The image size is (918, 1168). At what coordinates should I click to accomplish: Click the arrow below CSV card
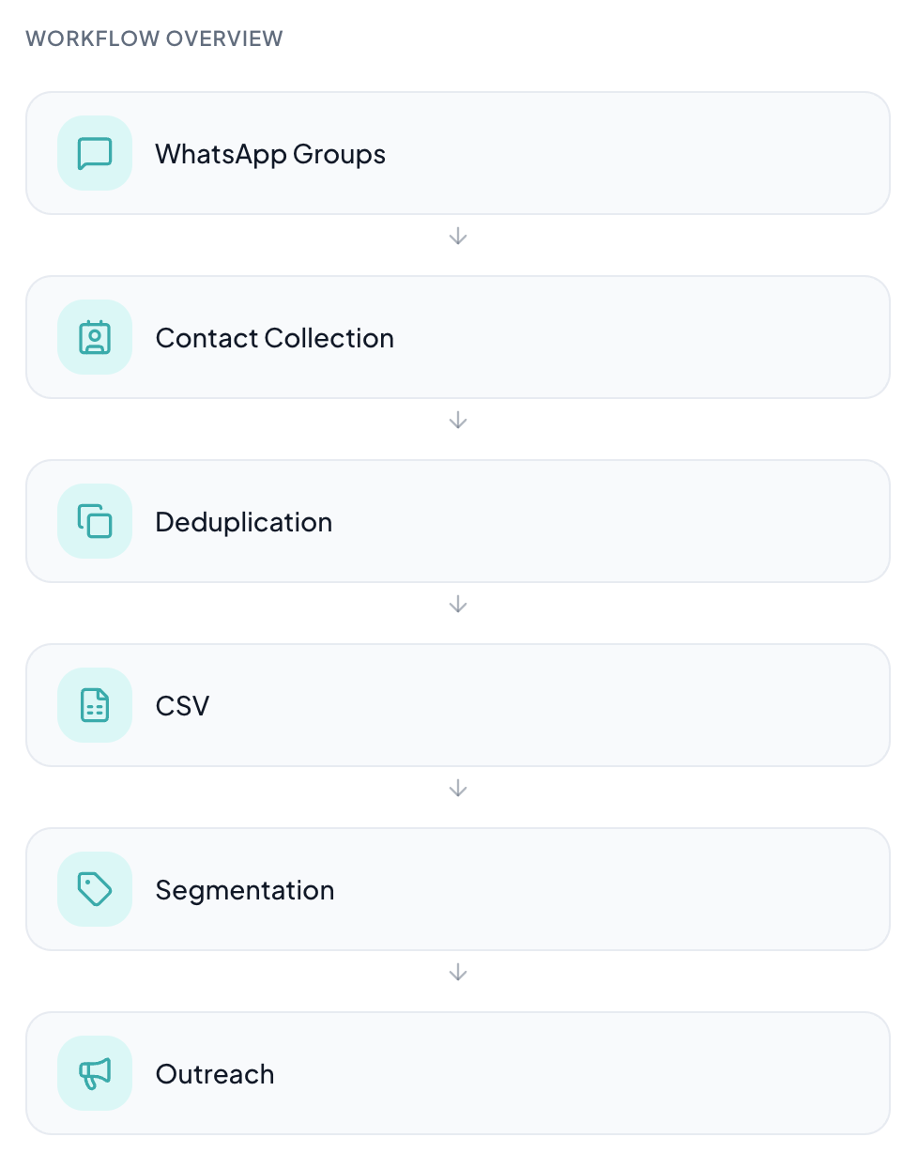[x=458, y=788]
